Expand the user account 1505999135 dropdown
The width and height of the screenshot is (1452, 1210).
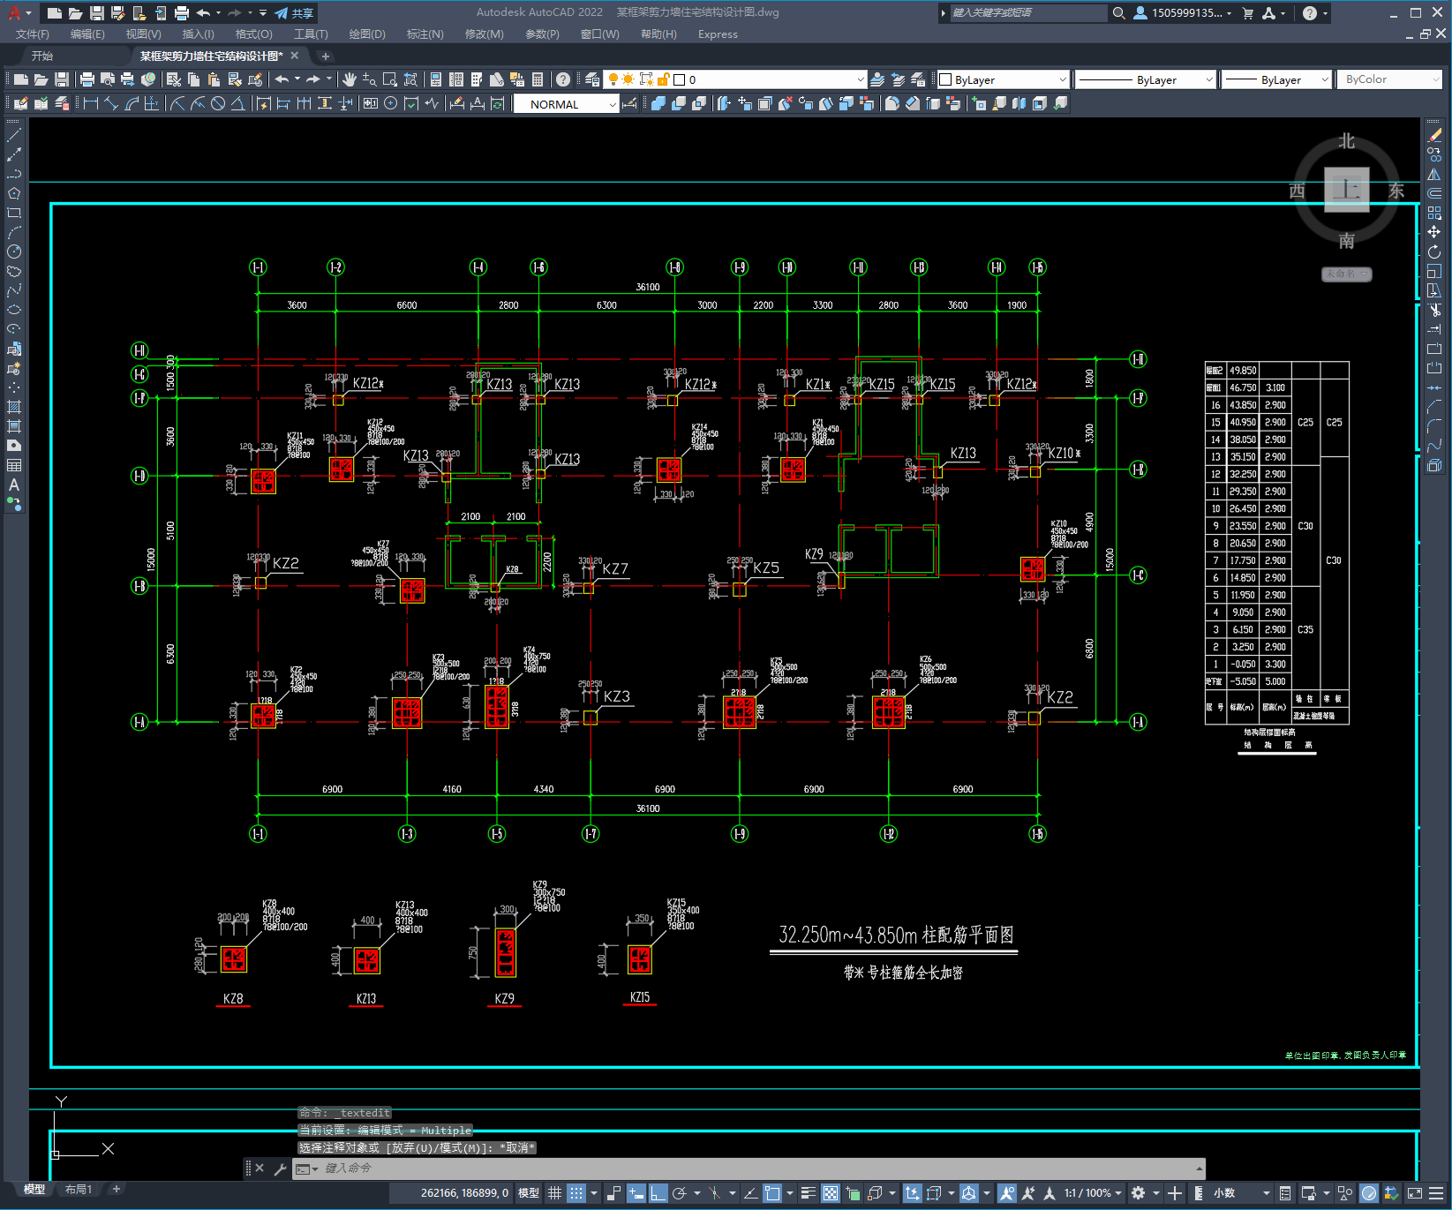[x=1183, y=13]
